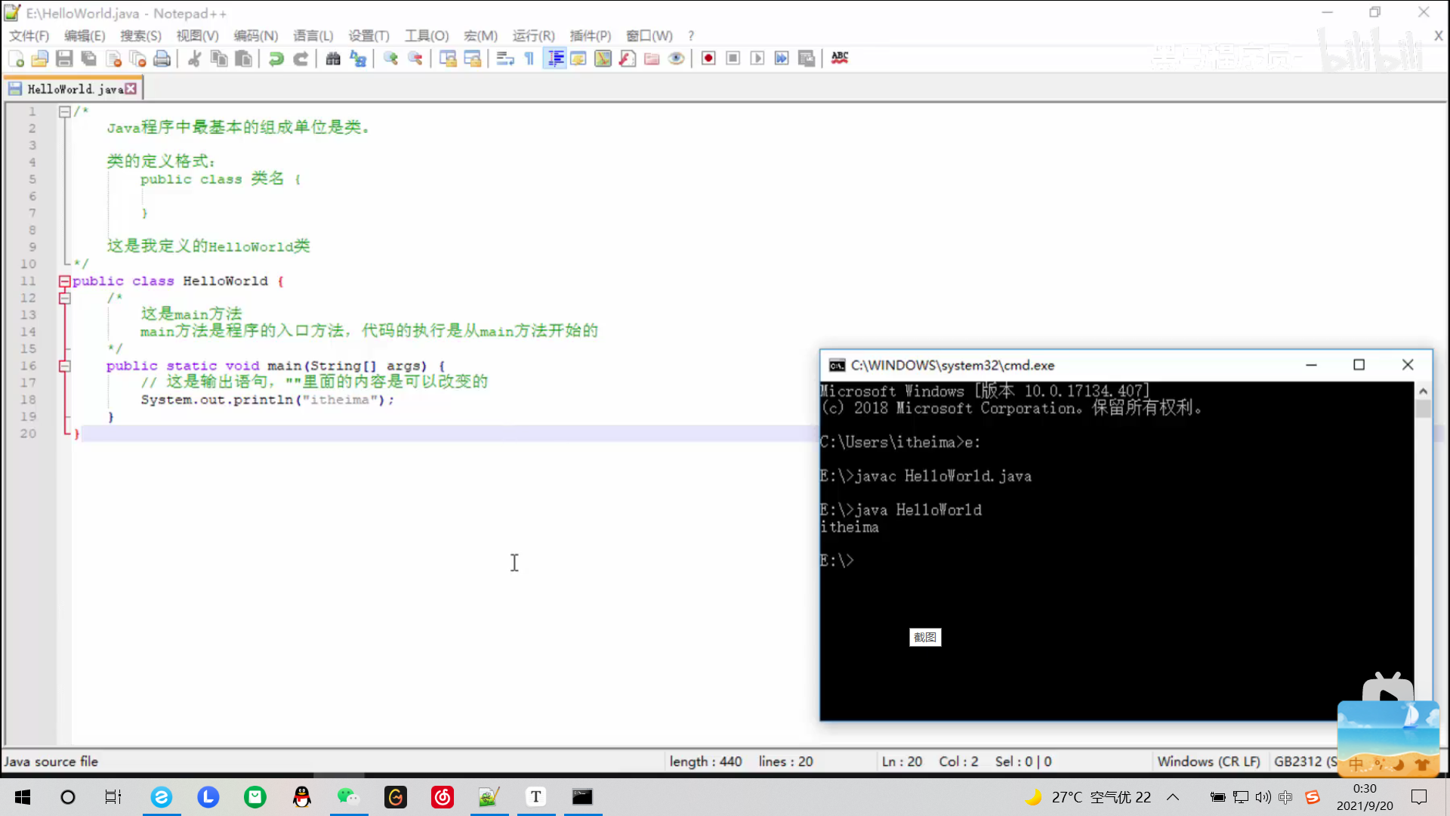This screenshot has width=1450, height=816.
Task: Toggle the indent guide toolbar button
Action: coord(555,59)
